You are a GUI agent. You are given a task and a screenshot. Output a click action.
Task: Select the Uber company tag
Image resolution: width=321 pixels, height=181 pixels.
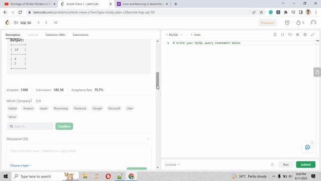point(130,109)
